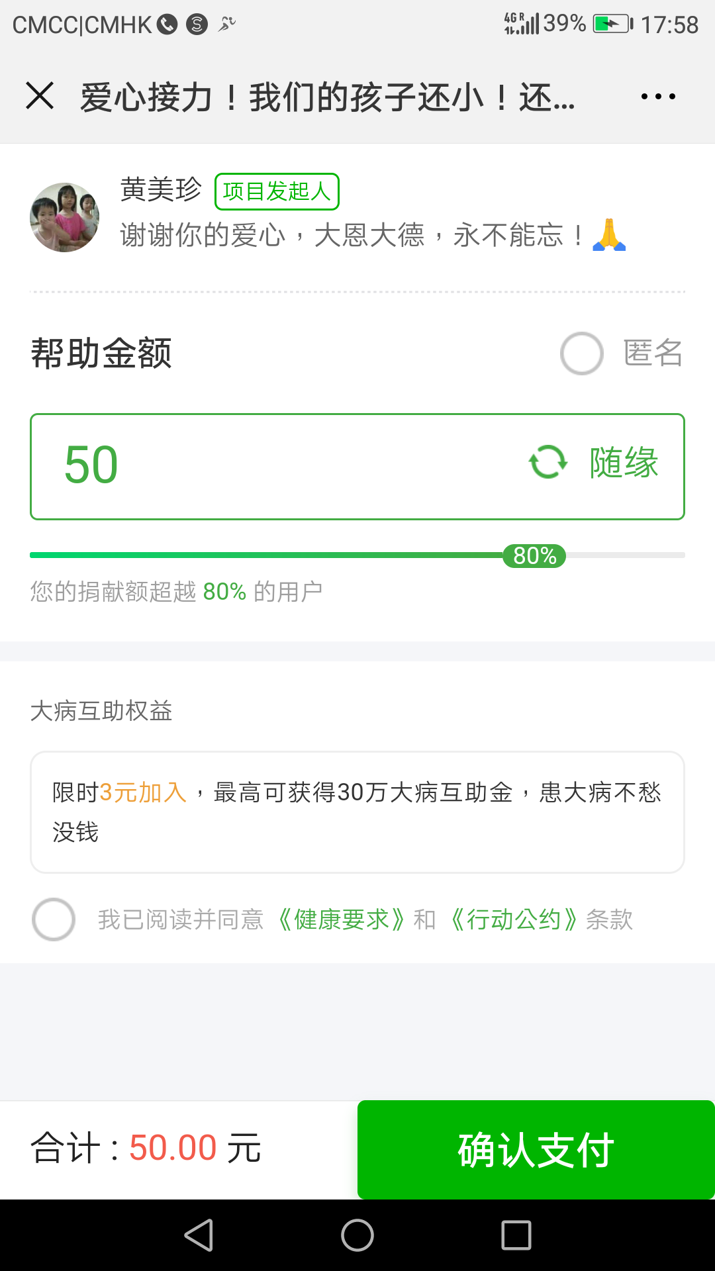Check the agreement box for terms
715x1271 pixels.
54,919
